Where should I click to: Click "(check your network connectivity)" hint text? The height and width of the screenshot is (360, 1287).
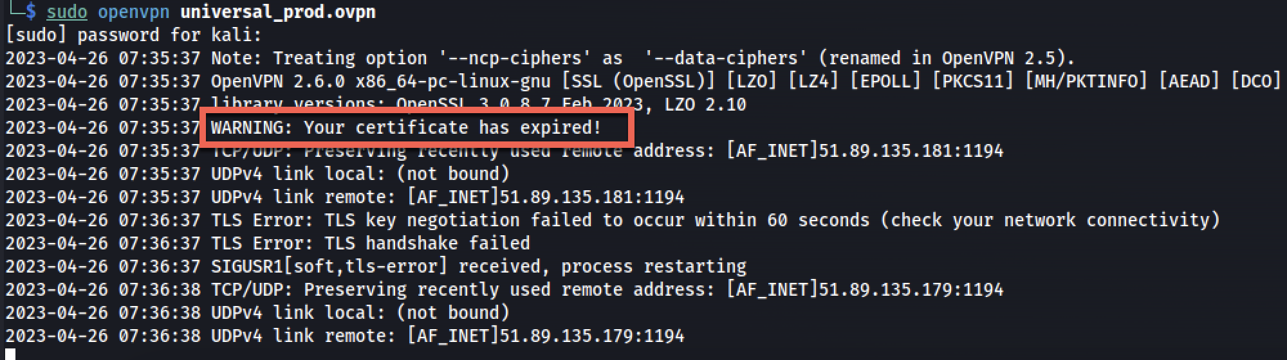pos(1050,220)
